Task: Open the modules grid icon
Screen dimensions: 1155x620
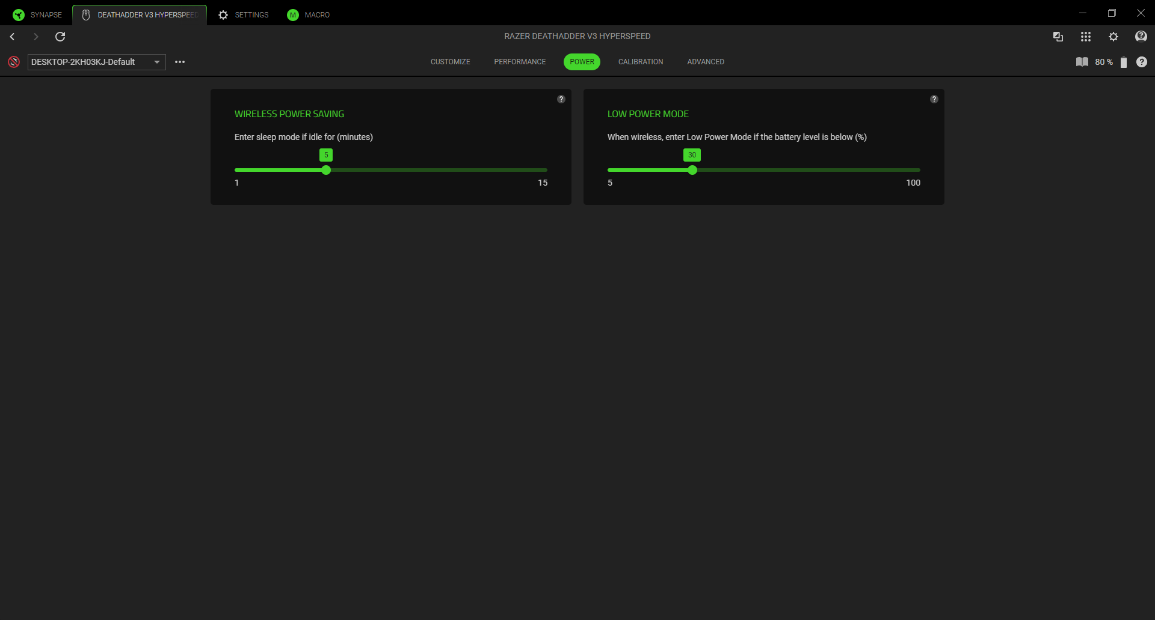Action: tap(1086, 37)
